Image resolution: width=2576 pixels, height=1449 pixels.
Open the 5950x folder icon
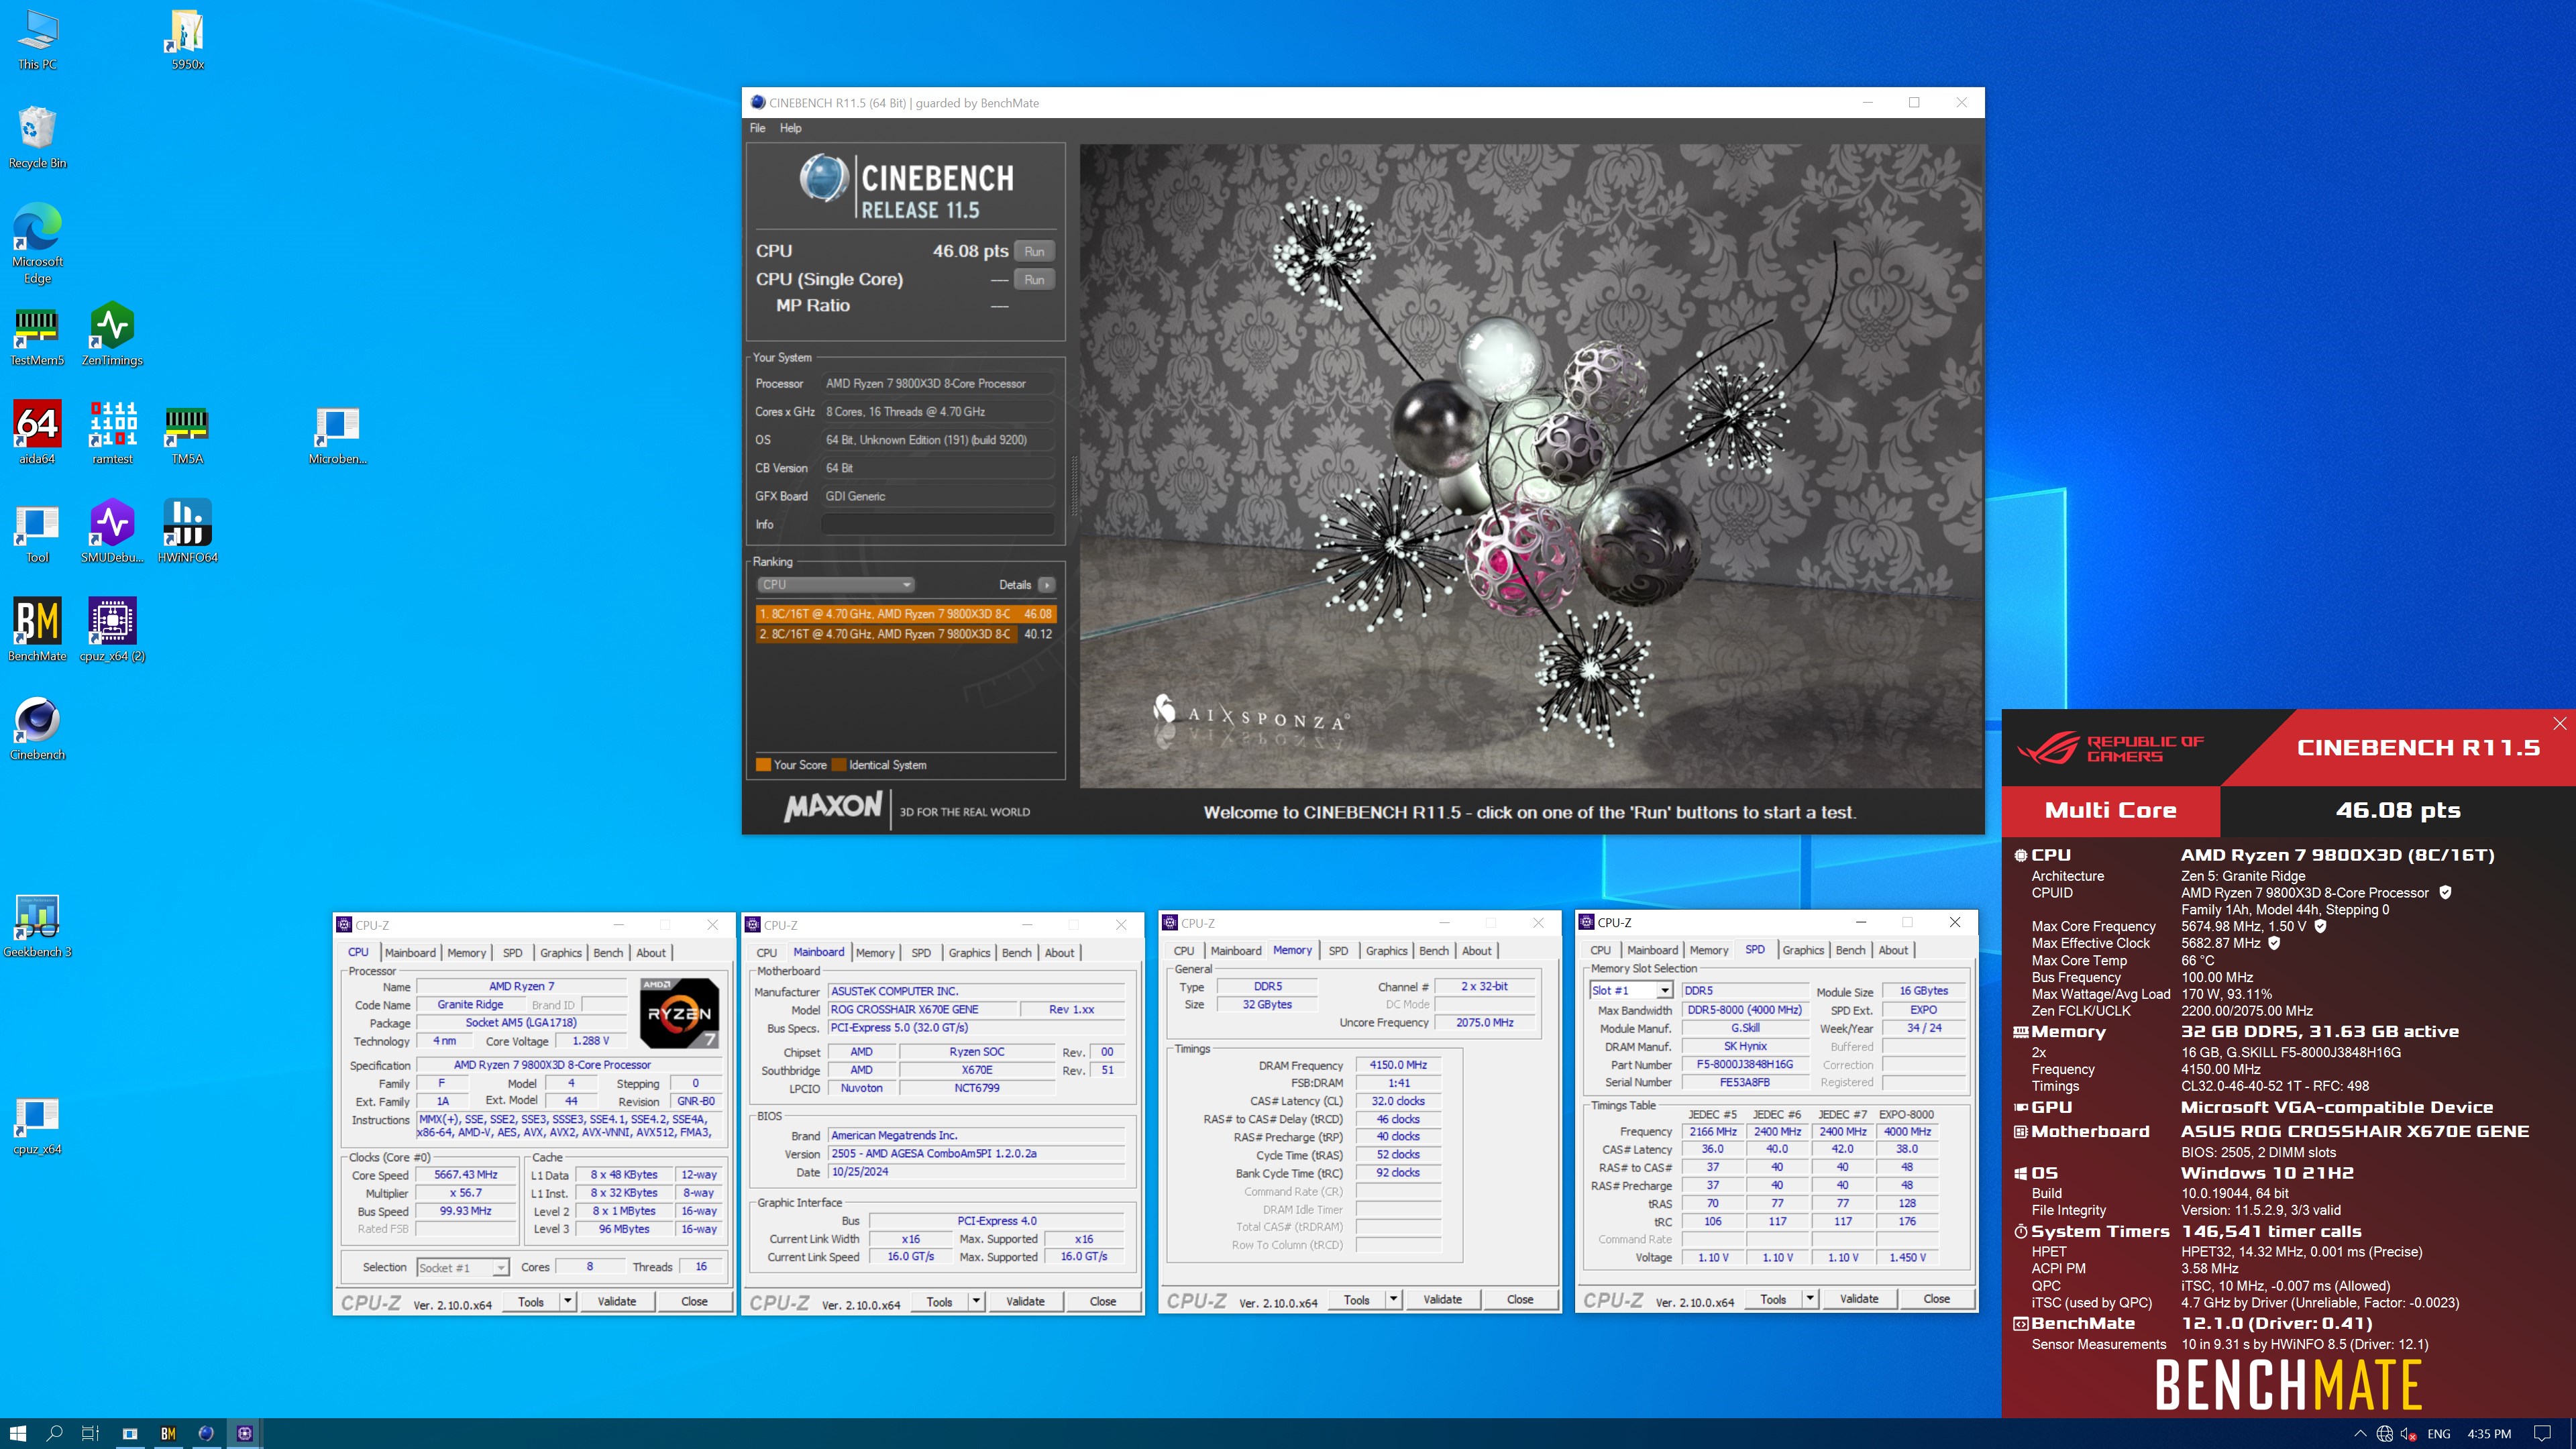[187, 40]
